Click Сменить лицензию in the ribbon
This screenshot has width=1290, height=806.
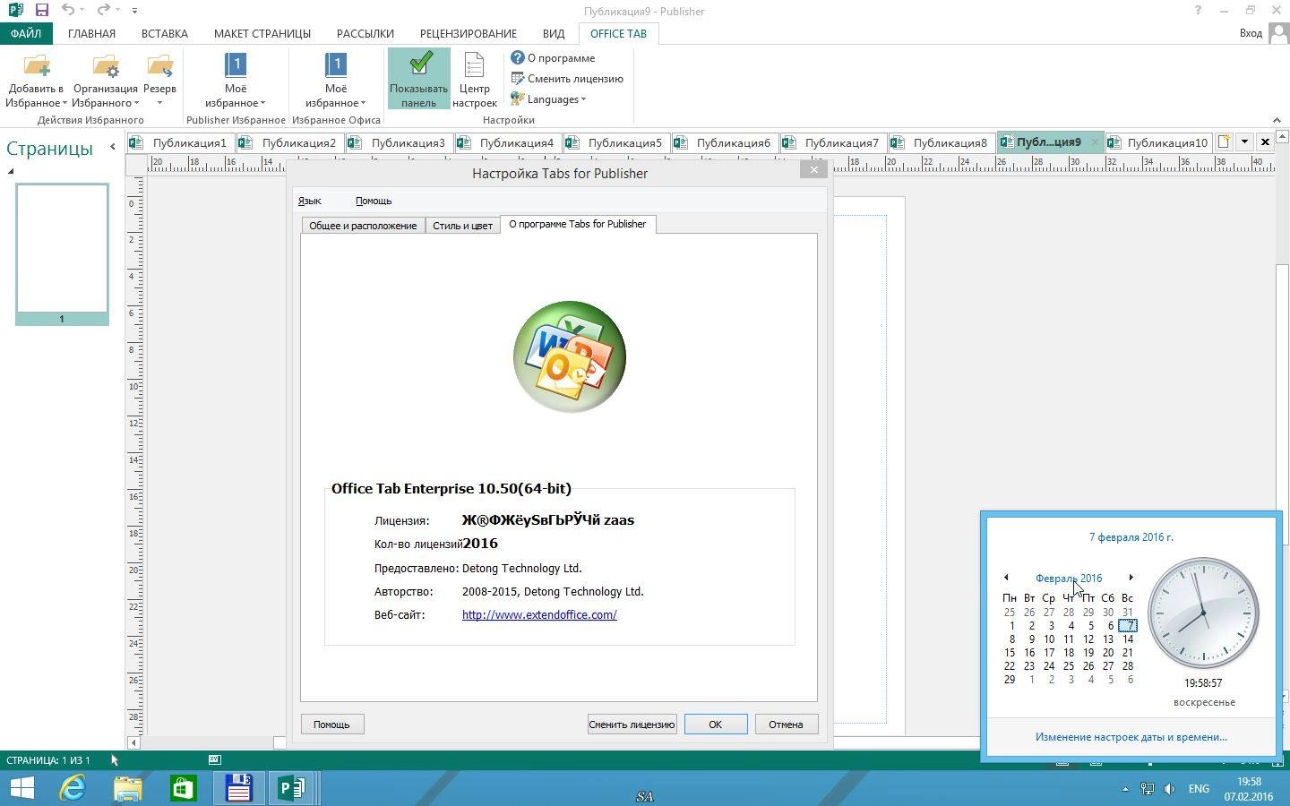(567, 79)
